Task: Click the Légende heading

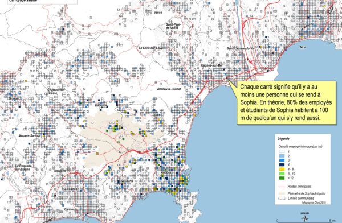Action: tap(283, 138)
